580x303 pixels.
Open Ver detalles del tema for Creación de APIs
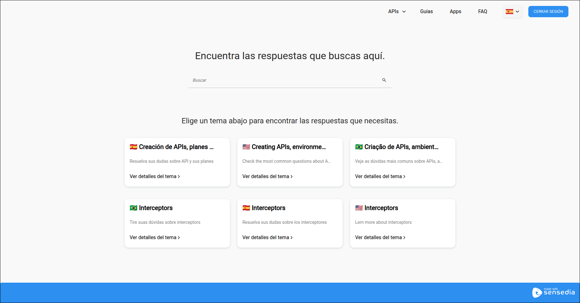coord(155,177)
